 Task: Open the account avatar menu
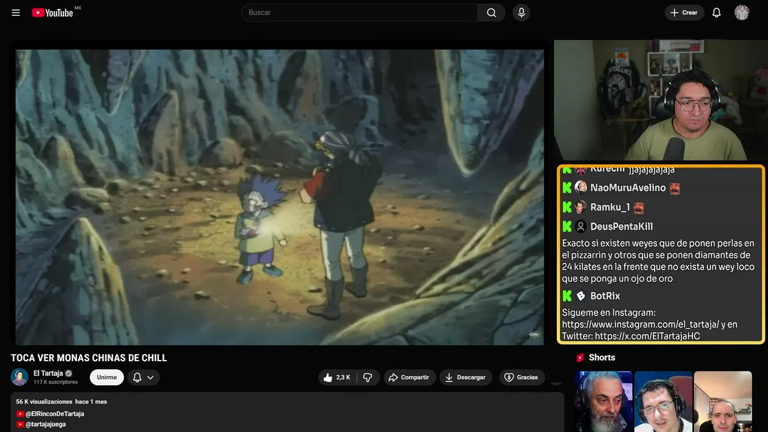[742, 13]
